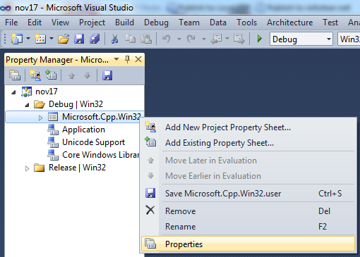Expand the Release | Win32 folder

27,168
